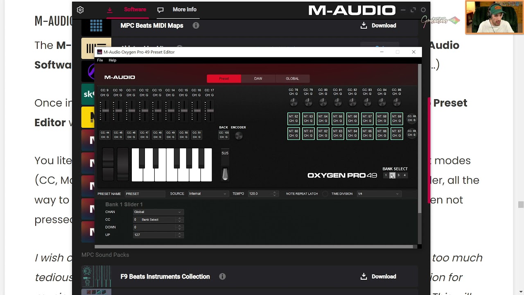
Task: Click the editor's horizontal scrollbar
Action: click(x=254, y=247)
